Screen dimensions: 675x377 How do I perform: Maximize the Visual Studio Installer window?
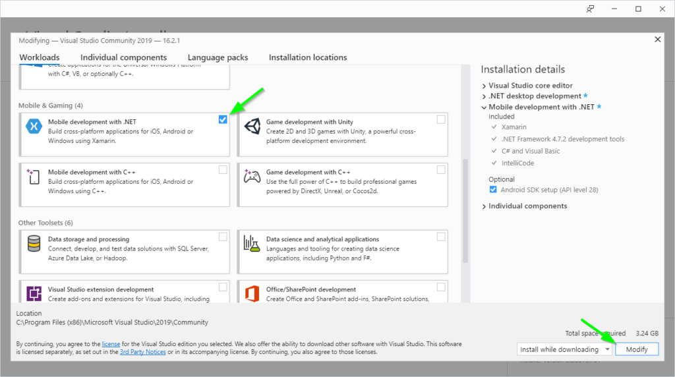pyautogui.click(x=638, y=9)
